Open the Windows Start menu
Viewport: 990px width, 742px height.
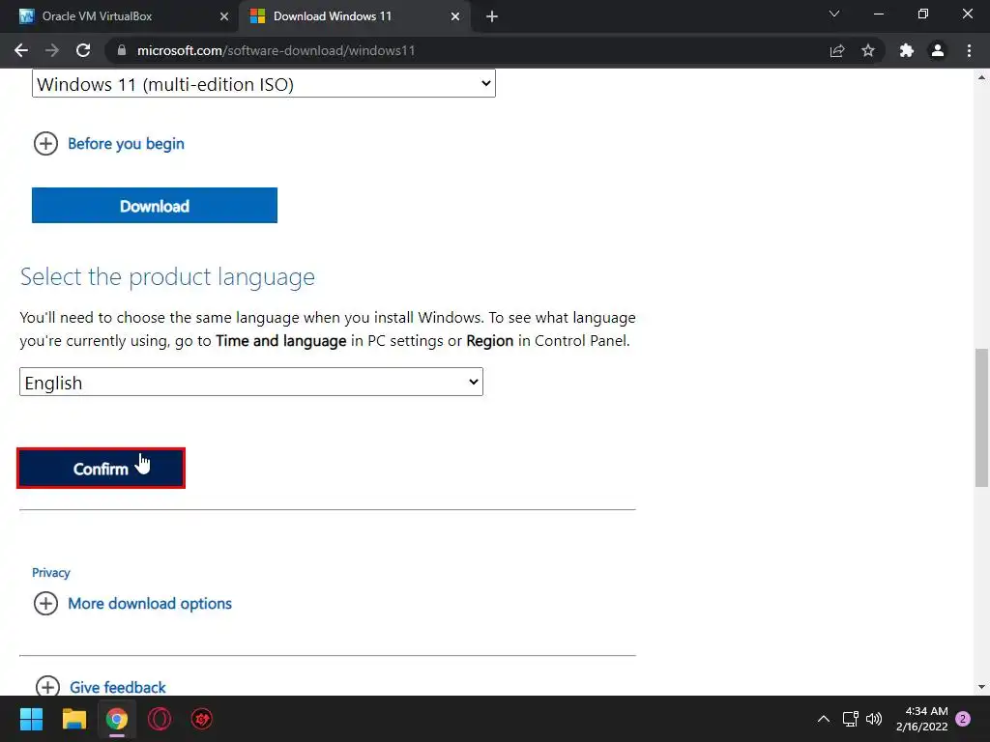31,719
